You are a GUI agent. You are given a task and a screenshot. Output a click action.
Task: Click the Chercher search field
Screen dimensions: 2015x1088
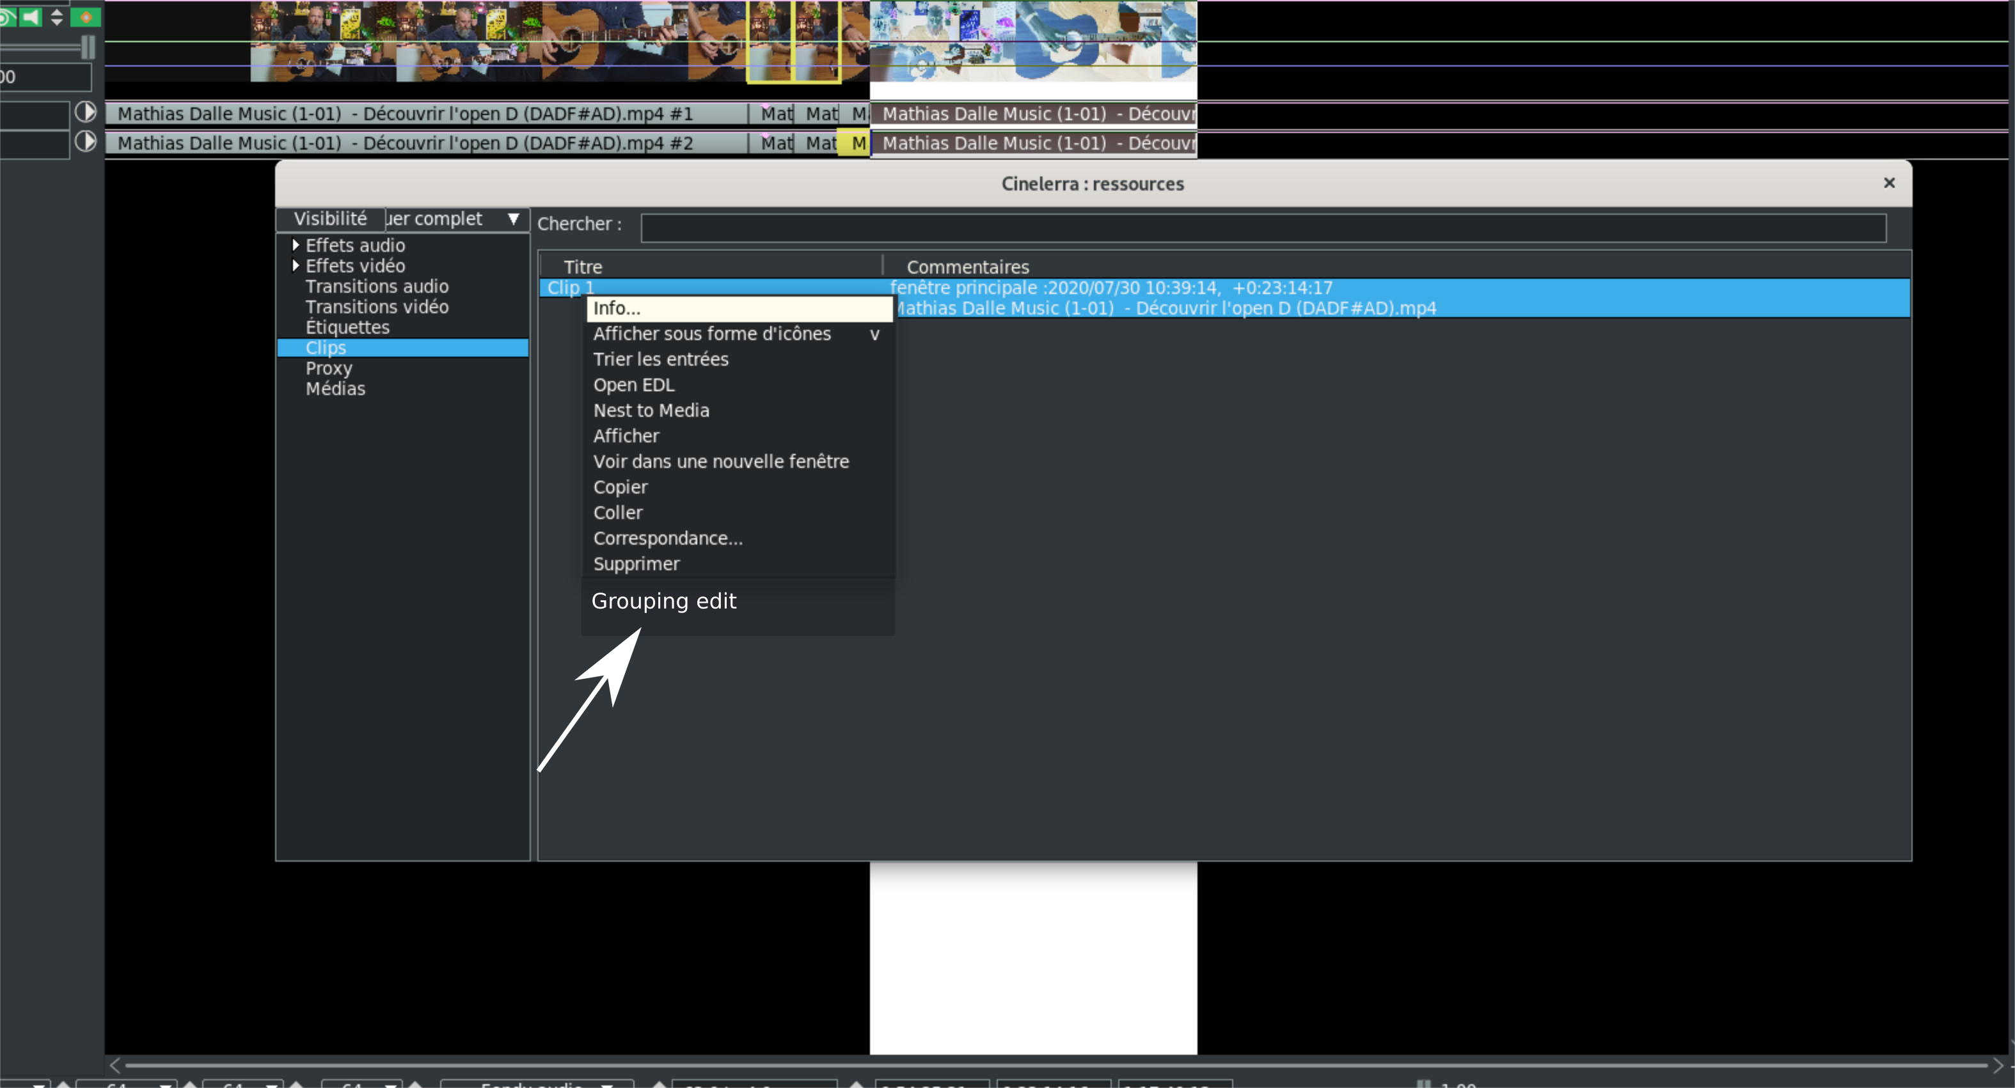(x=1263, y=228)
